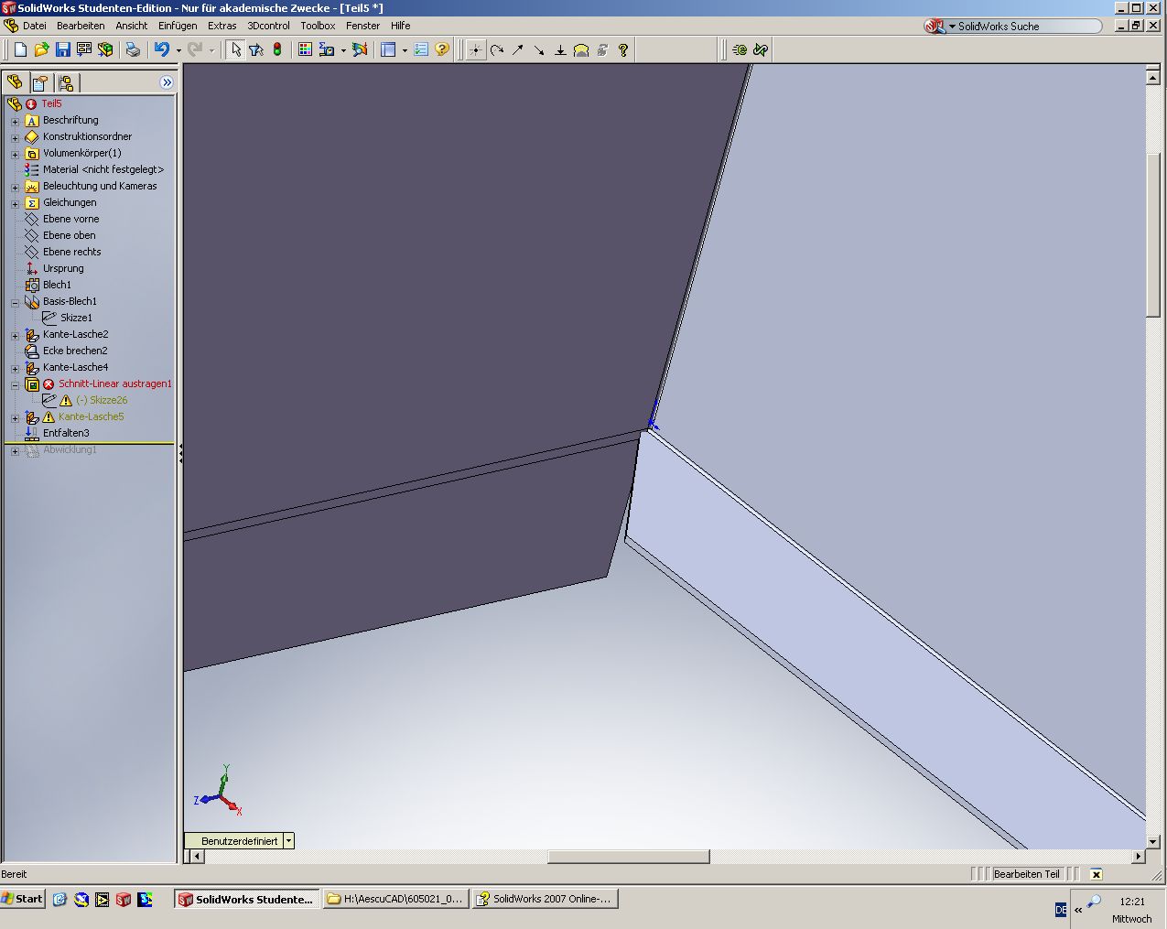
Task: Expand the Kante-Lasche5 feature node
Action: 15,417
